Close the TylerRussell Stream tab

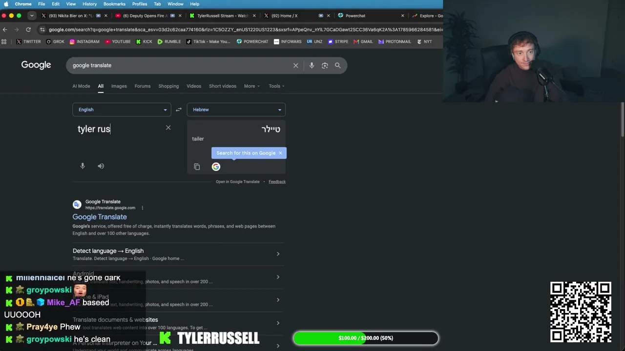254,16
